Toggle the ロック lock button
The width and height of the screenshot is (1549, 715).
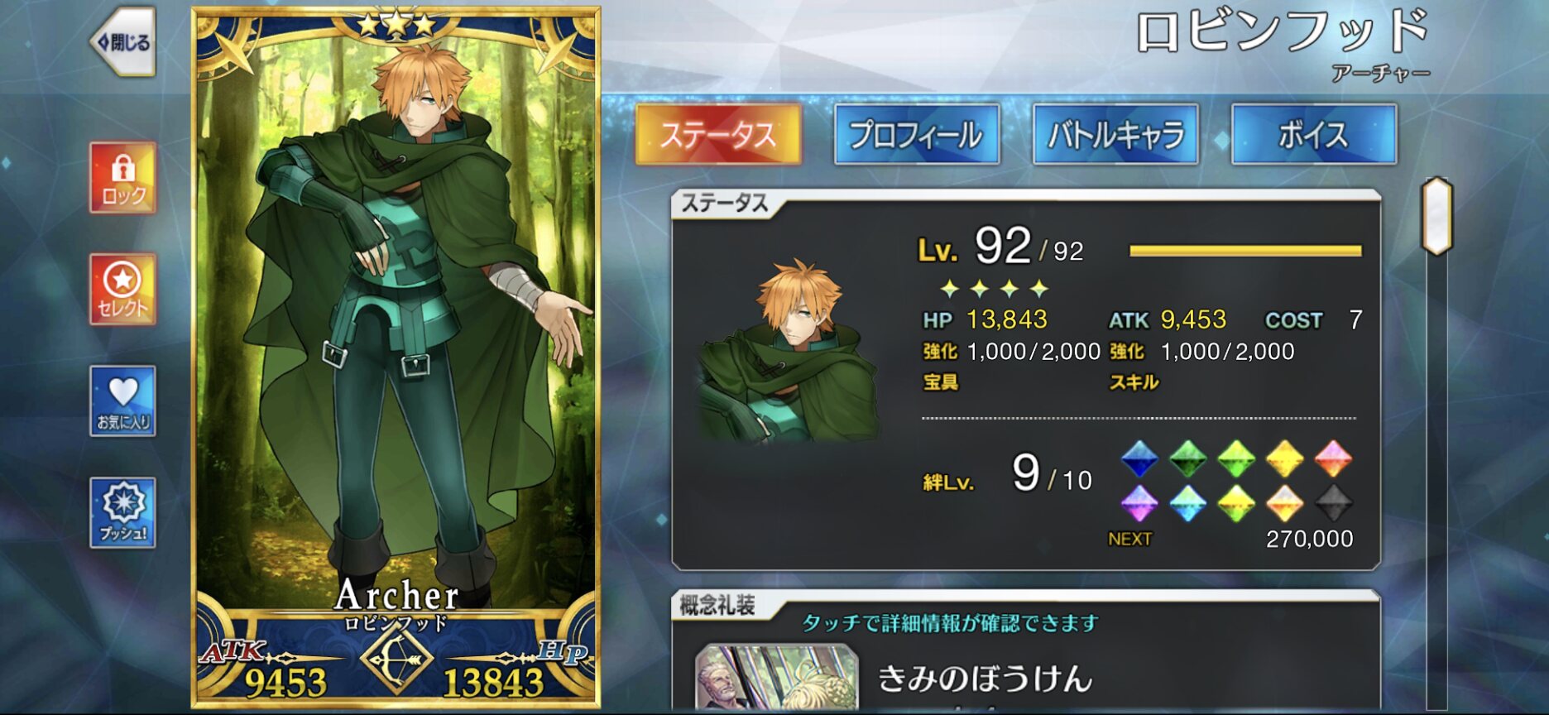[x=122, y=178]
